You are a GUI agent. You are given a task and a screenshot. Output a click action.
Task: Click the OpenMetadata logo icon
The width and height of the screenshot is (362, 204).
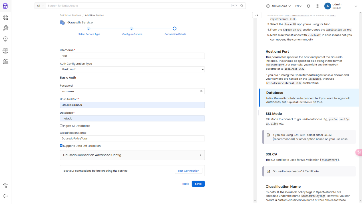click(x=5, y=6)
